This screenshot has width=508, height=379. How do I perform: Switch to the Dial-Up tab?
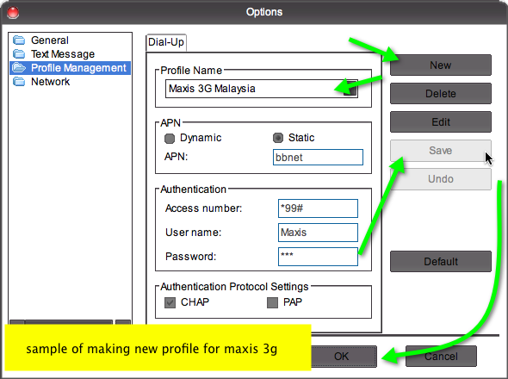166,42
